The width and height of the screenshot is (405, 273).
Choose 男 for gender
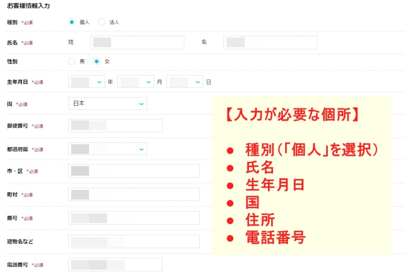tap(72, 61)
